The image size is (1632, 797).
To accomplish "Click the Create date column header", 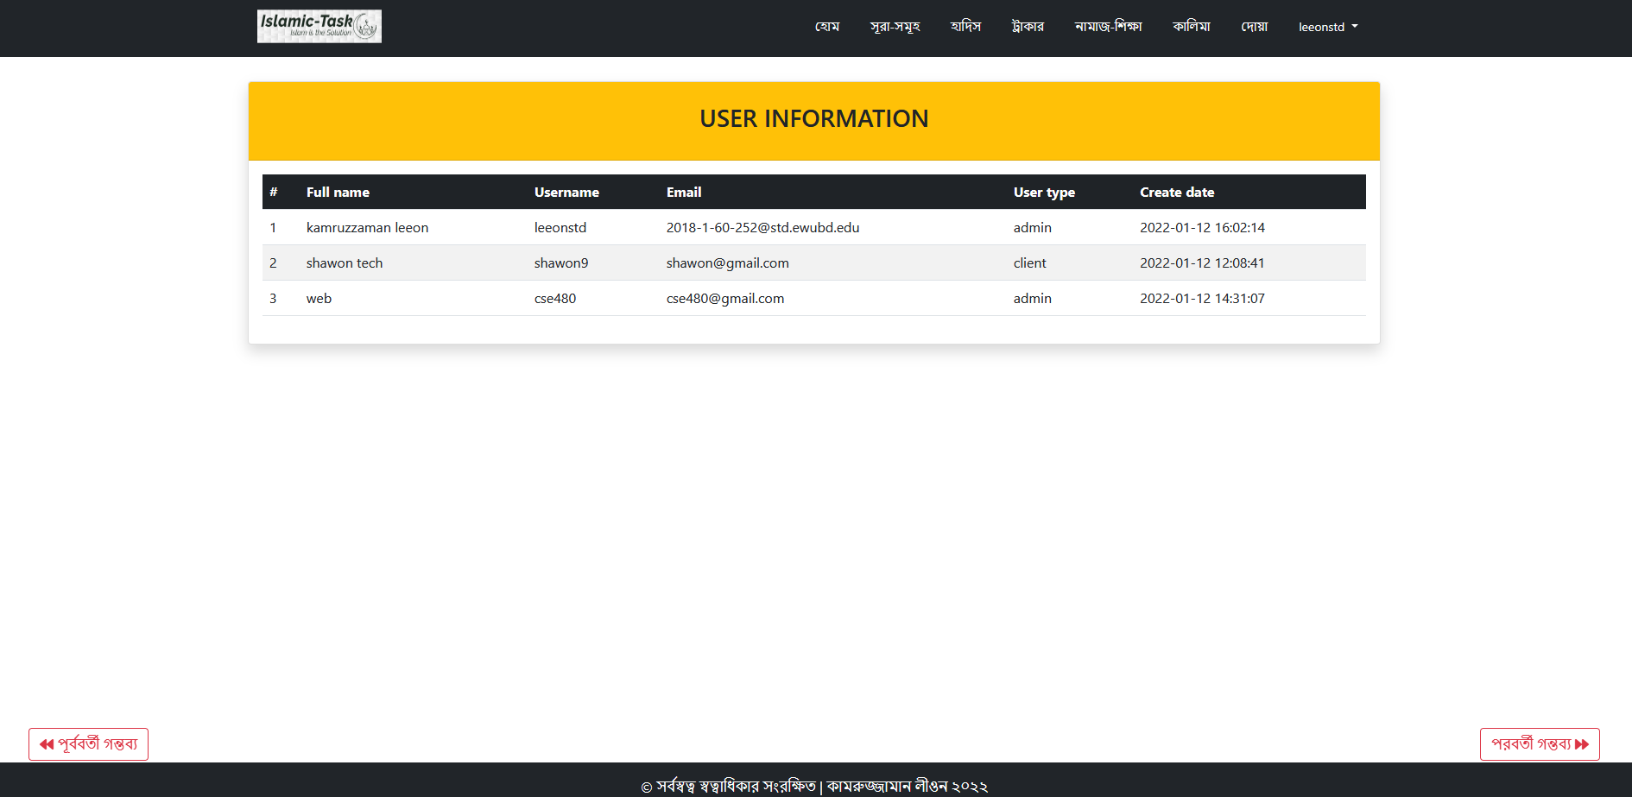I will pos(1177,193).
